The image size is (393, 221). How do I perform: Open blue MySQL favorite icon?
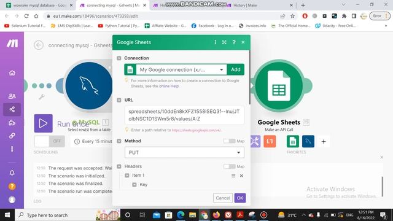(x=308, y=141)
